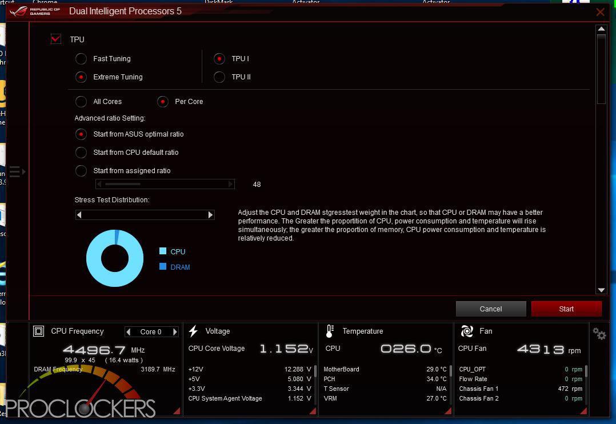616x424 pixels.
Task: Choose Start from ASUS optimal ratio
Action: (x=81, y=134)
